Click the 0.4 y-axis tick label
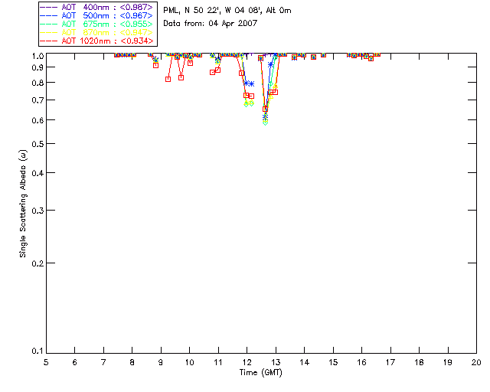 point(38,173)
